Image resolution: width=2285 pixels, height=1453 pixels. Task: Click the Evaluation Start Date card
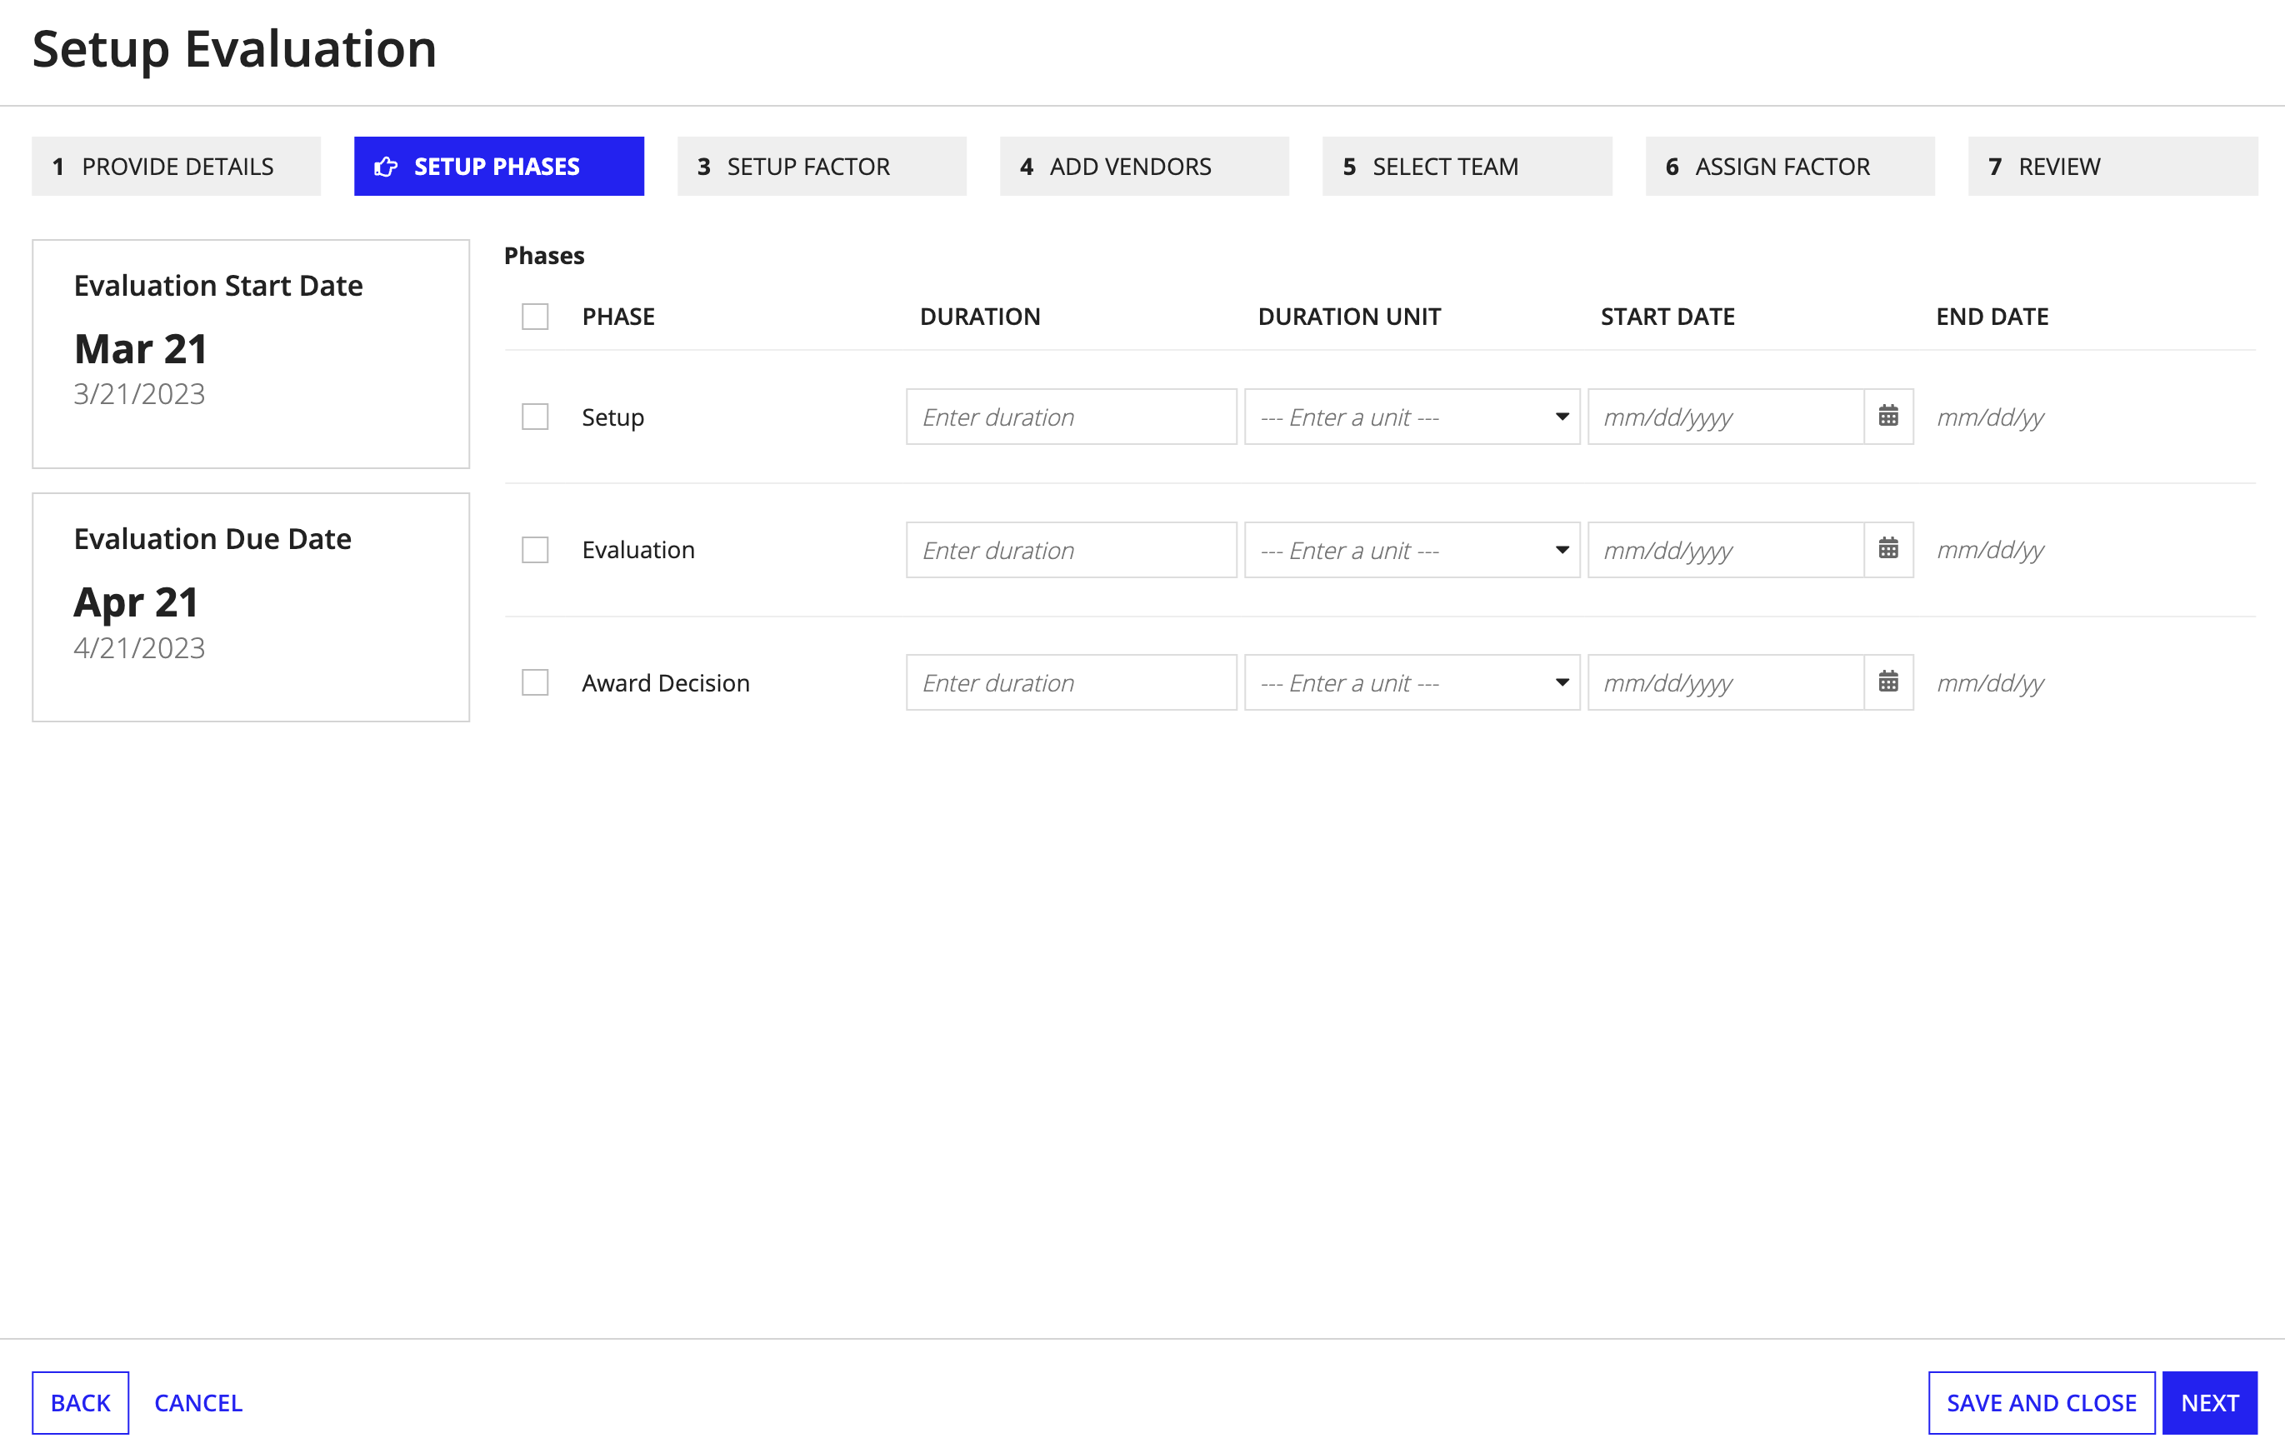tap(251, 354)
